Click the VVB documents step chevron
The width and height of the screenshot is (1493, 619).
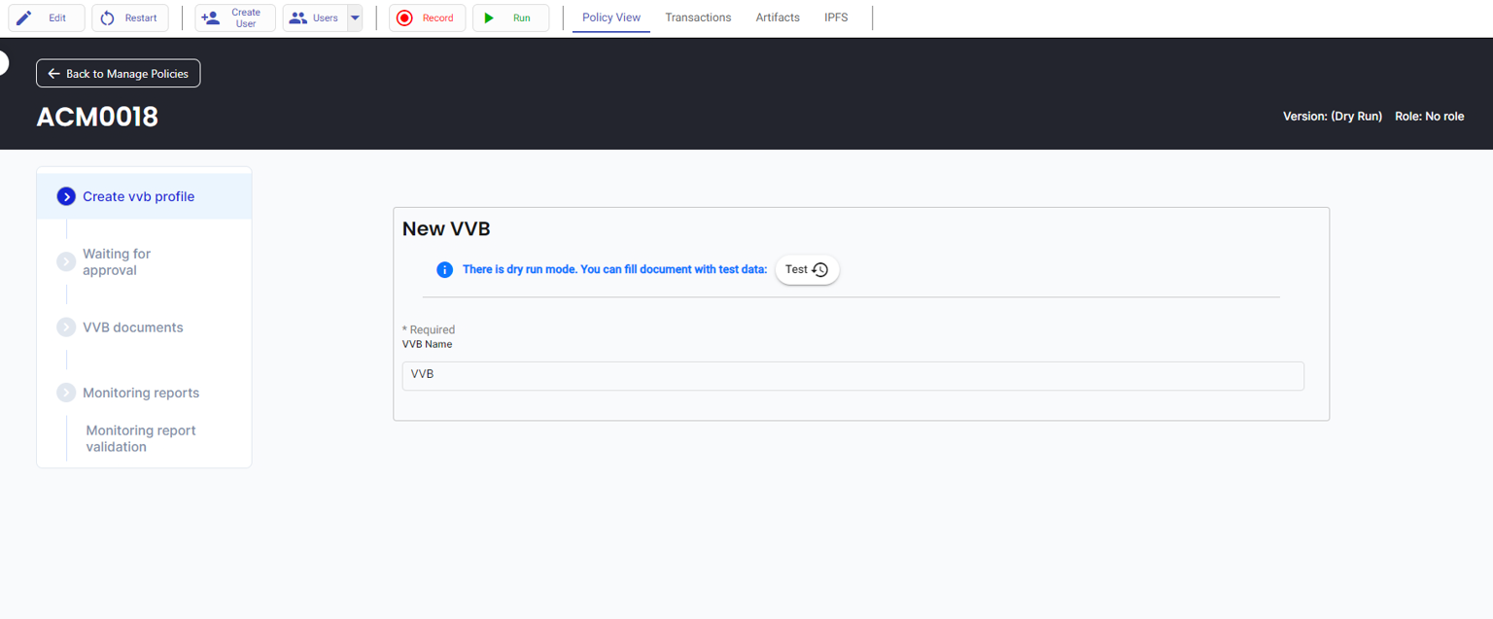pos(66,327)
